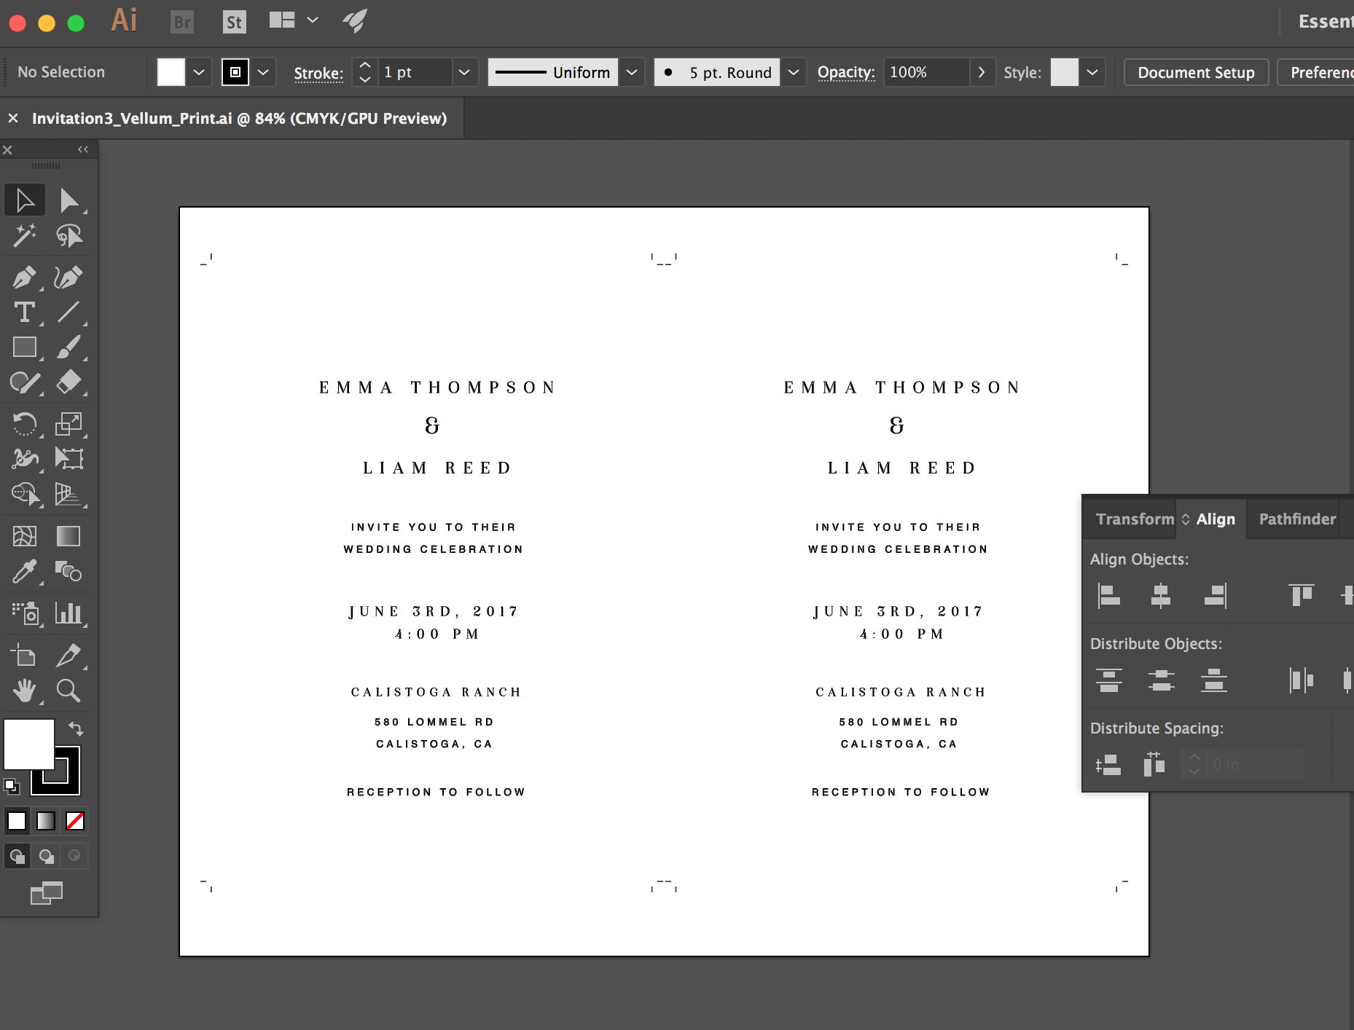Select Invitation3_Vellum_Print.ai document tab
Viewport: 1354px width, 1030px height.
click(x=239, y=118)
